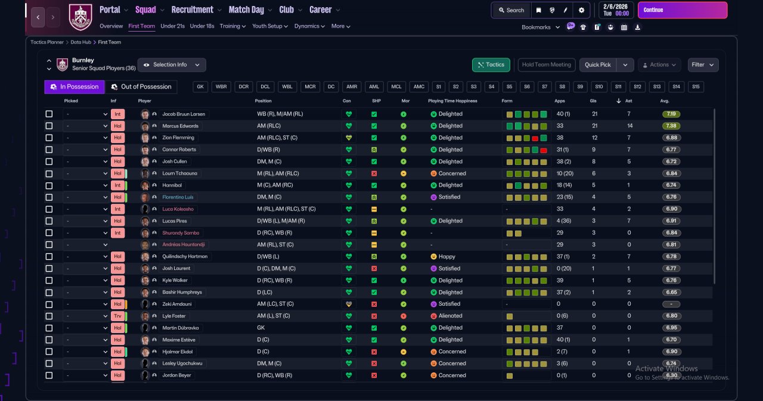Tick Lucas Pires' selection checkbox
Image resolution: width=763 pixels, height=401 pixels.
click(49, 221)
